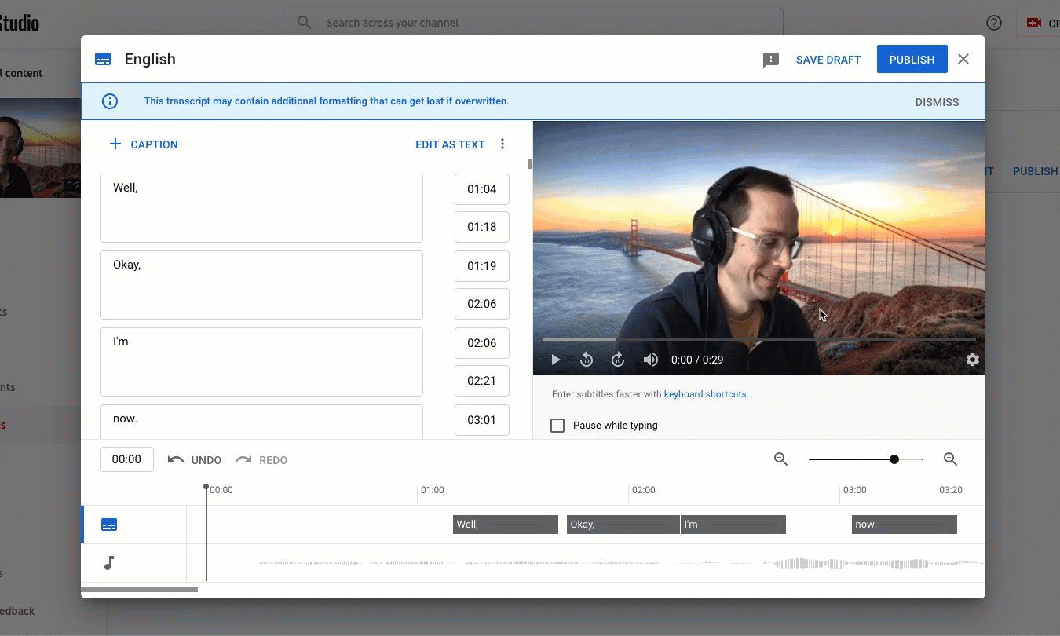The height and width of the screenshot is (636, 1060).
Task: Open the send feedback icon
Action: tap(770, 59)
